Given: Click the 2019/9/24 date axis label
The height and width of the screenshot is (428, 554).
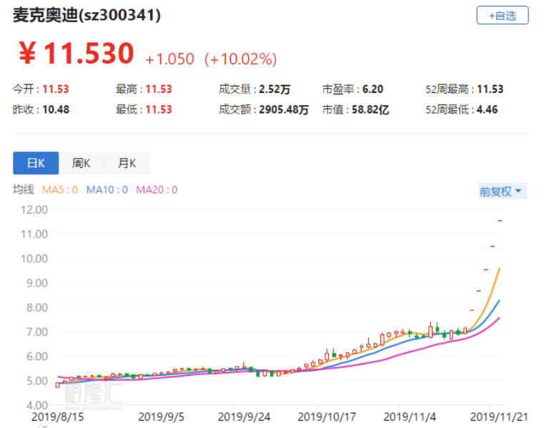Looking at the screenshot, I should (x=244, y=417).
